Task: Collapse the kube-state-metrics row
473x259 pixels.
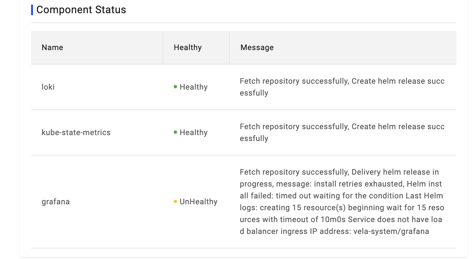Action: click(x=76, y=132)
